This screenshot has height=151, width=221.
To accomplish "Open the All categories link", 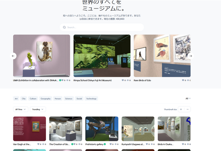I will pos(188,99).
